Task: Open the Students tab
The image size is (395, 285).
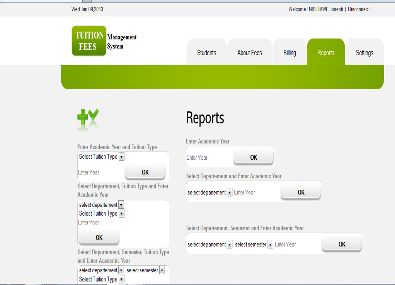Action: point(206,53)
